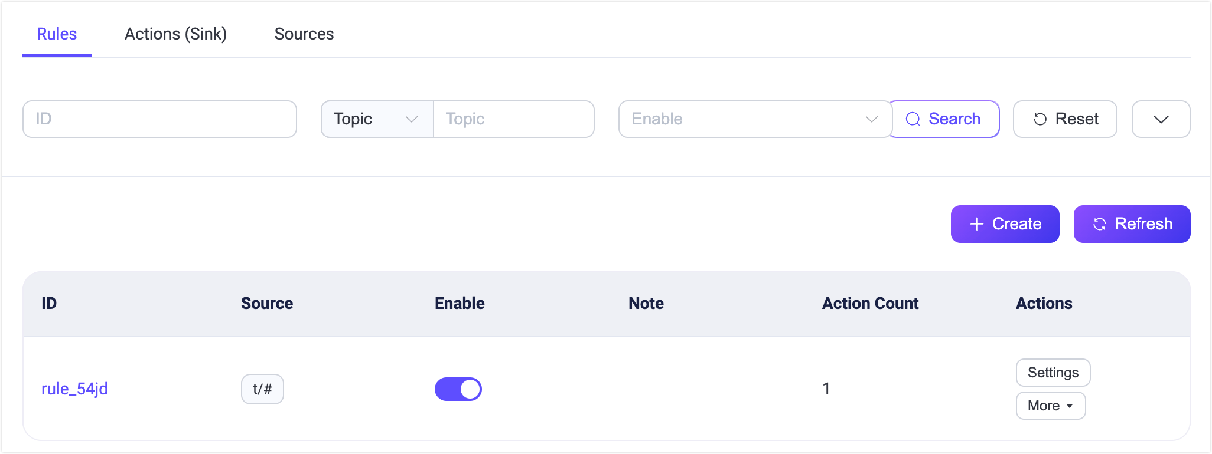The height and width of the screenshot is (454, 1212).
Task: Switch to the Rules tab
Action: (57, 34)
